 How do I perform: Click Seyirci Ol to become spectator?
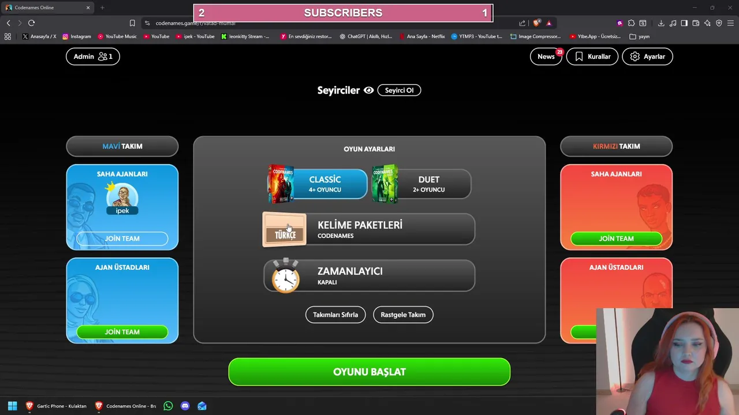click(x=399, y=90)
